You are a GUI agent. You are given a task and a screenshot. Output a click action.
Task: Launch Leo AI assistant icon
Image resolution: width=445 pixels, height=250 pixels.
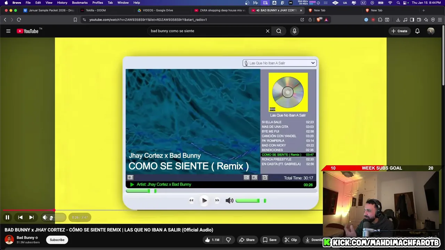click(426, 20)
